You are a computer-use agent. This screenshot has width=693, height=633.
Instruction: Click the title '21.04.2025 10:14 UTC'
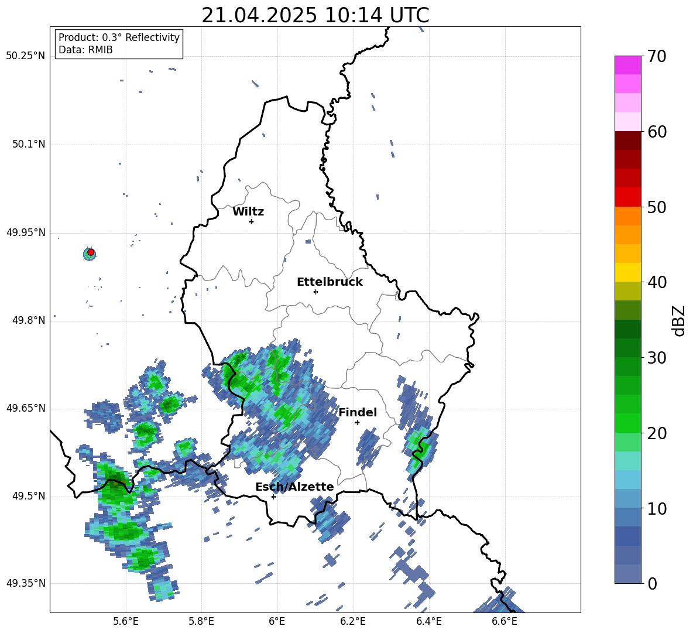pyautogui.click(x=315, y=15)
